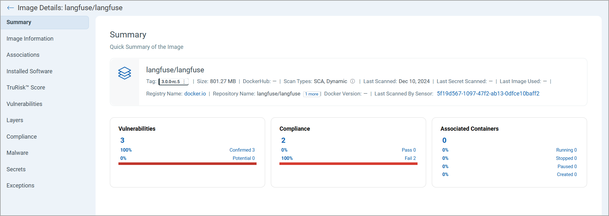The height and width of the screenshot is (216, 609).
Task: Click the Confirmed 3 vulnerabilities link
Action: click(x=242, y=150)
